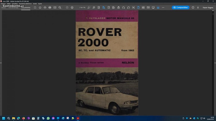Click the Windows Start button
Viewport: 216px width, 121px height.
[x=4, y=118]
